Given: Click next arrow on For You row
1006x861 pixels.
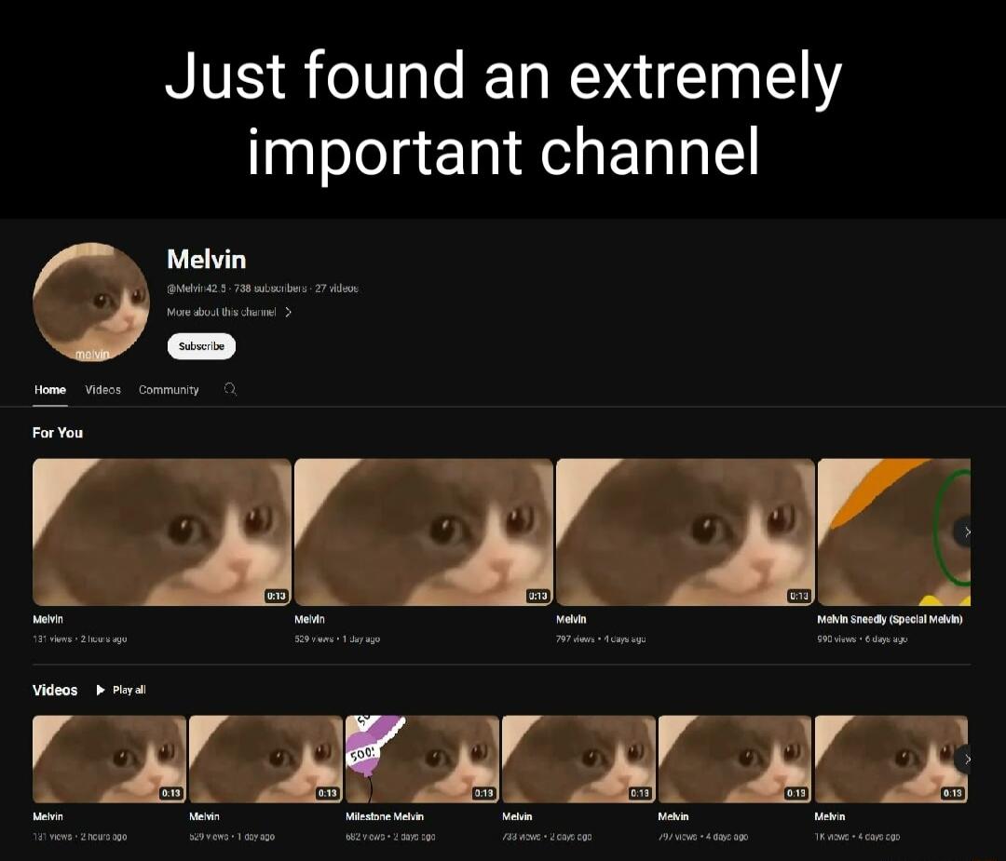Looking at the screenshot, I should point(966,531).
